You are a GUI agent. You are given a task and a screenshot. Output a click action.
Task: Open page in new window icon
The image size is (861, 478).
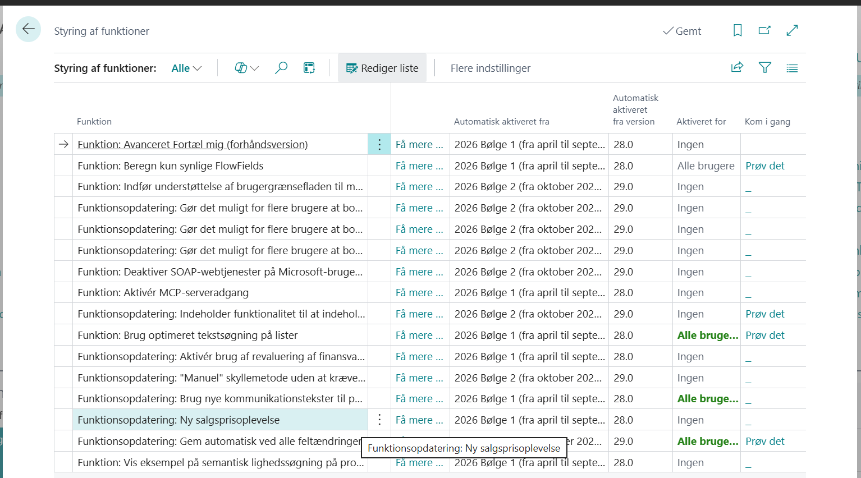[x=764, y=31]
